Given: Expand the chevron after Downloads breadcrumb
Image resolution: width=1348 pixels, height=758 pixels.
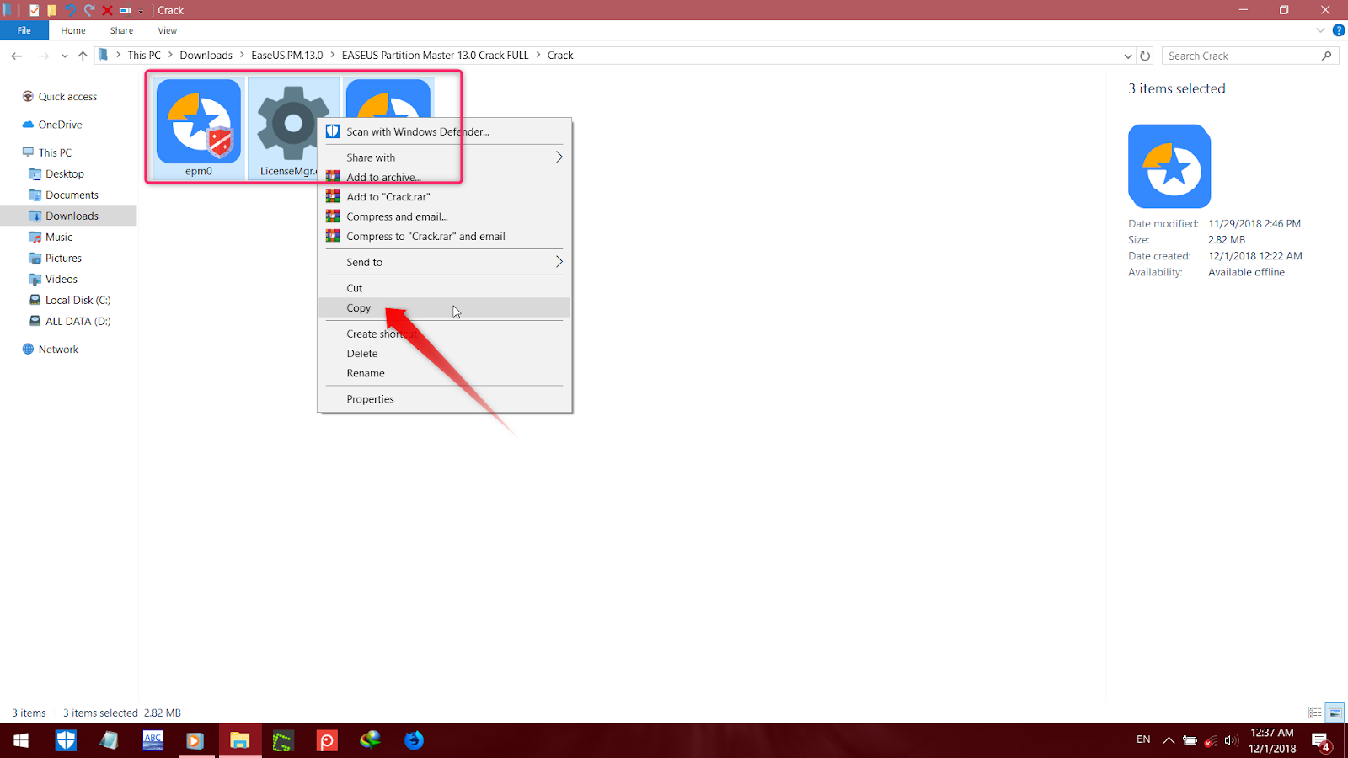Looking at the screenshot, I should coord(243,56).
